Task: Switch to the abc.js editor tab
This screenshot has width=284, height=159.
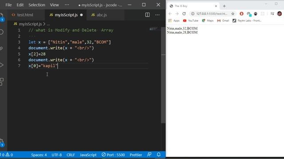Action: click(x=99, y=15)
